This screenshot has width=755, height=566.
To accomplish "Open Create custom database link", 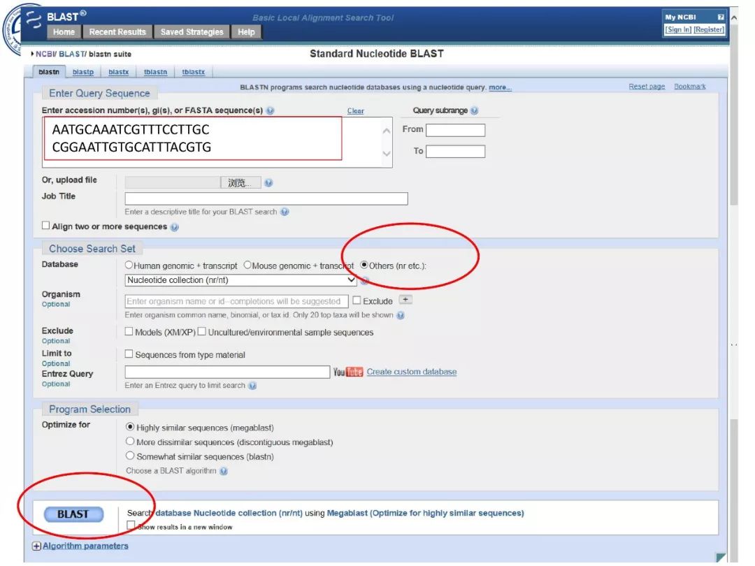I will pos(412,372).
